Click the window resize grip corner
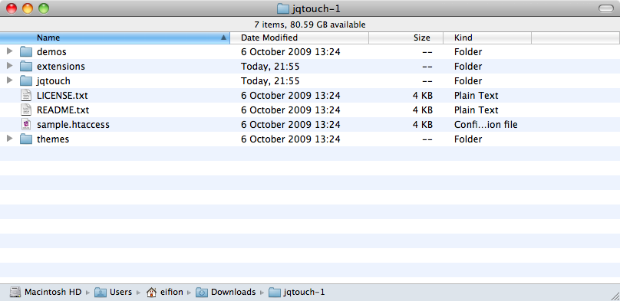The width and height of the screenshot is (620, 301). (x=615, y=296)
